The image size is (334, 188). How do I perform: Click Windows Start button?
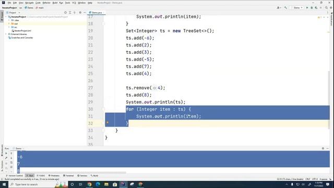click(x=4, y=184)
